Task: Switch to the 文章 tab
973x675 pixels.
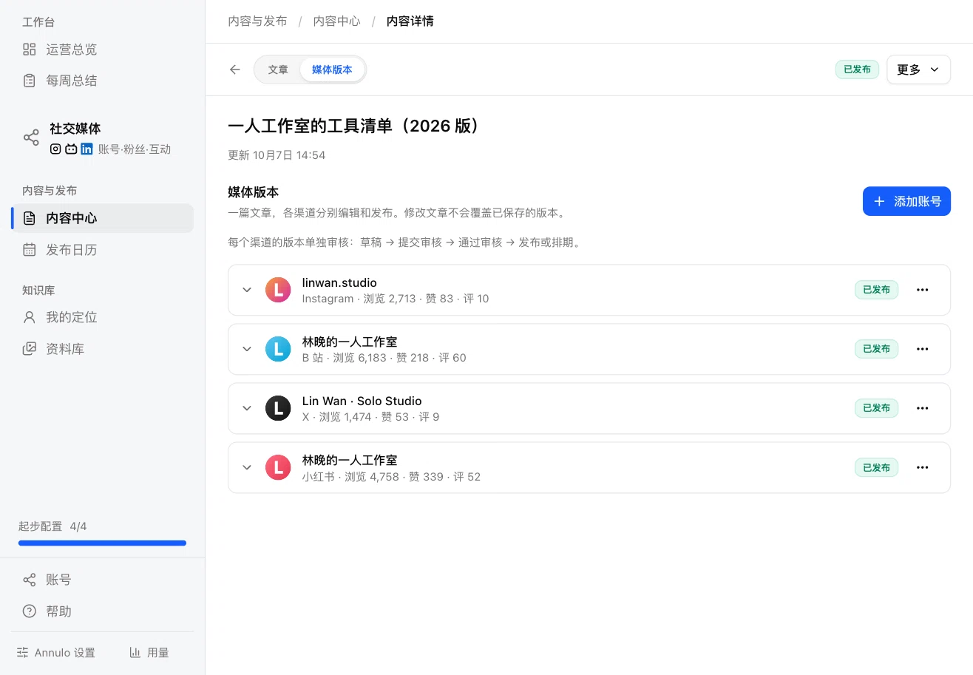Action: pyautogui.click(x=278, y=69)
